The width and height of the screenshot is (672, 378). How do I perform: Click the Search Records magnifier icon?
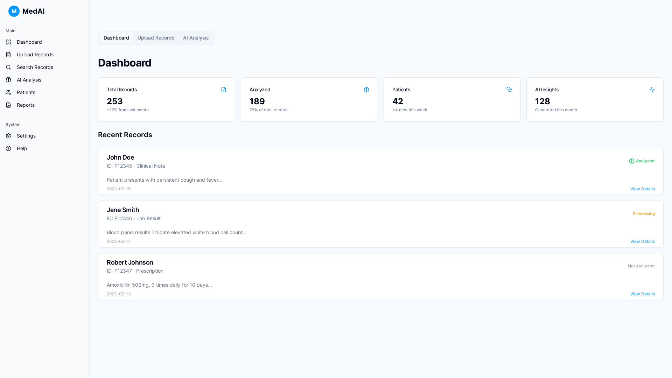tap(8, 67)
